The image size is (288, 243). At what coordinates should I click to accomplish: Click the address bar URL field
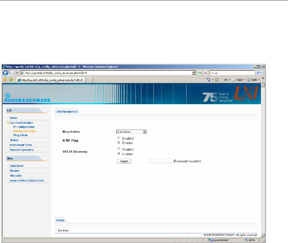click(x=106, y=73)
